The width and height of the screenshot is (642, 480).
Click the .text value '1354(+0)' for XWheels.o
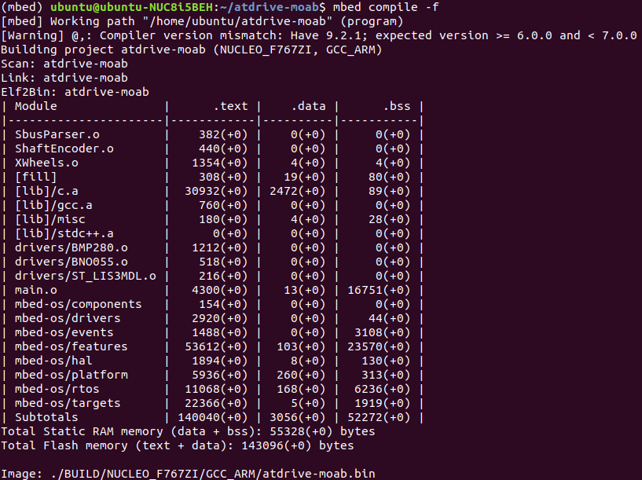point(220,163)
